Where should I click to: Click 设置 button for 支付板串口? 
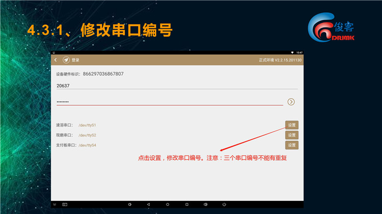(x=292, y=145)
